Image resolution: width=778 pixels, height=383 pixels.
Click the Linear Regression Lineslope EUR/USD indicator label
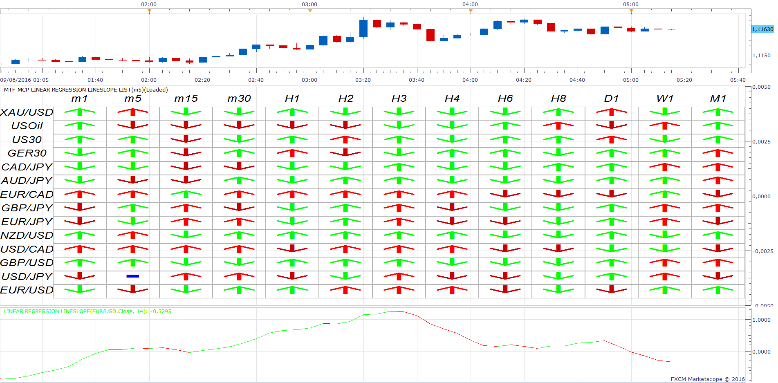pos(87,311)
